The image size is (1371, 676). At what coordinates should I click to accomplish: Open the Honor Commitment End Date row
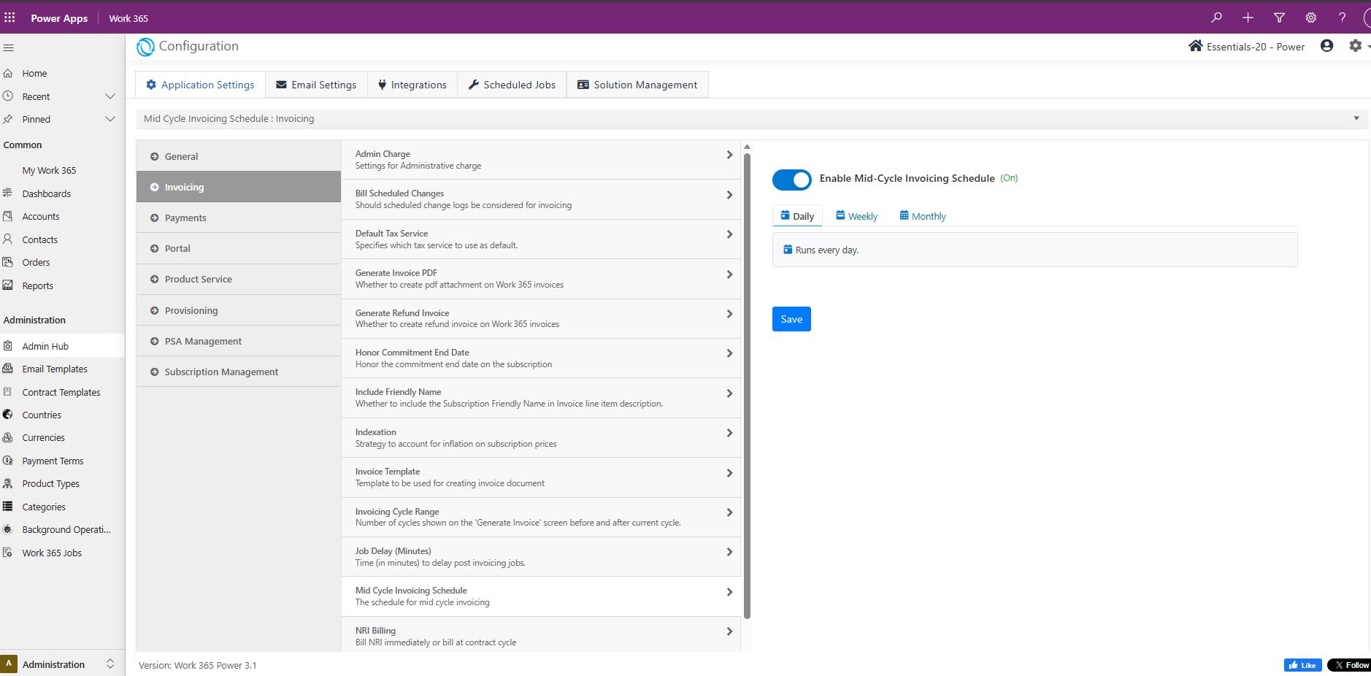click(x=541, y=358)
